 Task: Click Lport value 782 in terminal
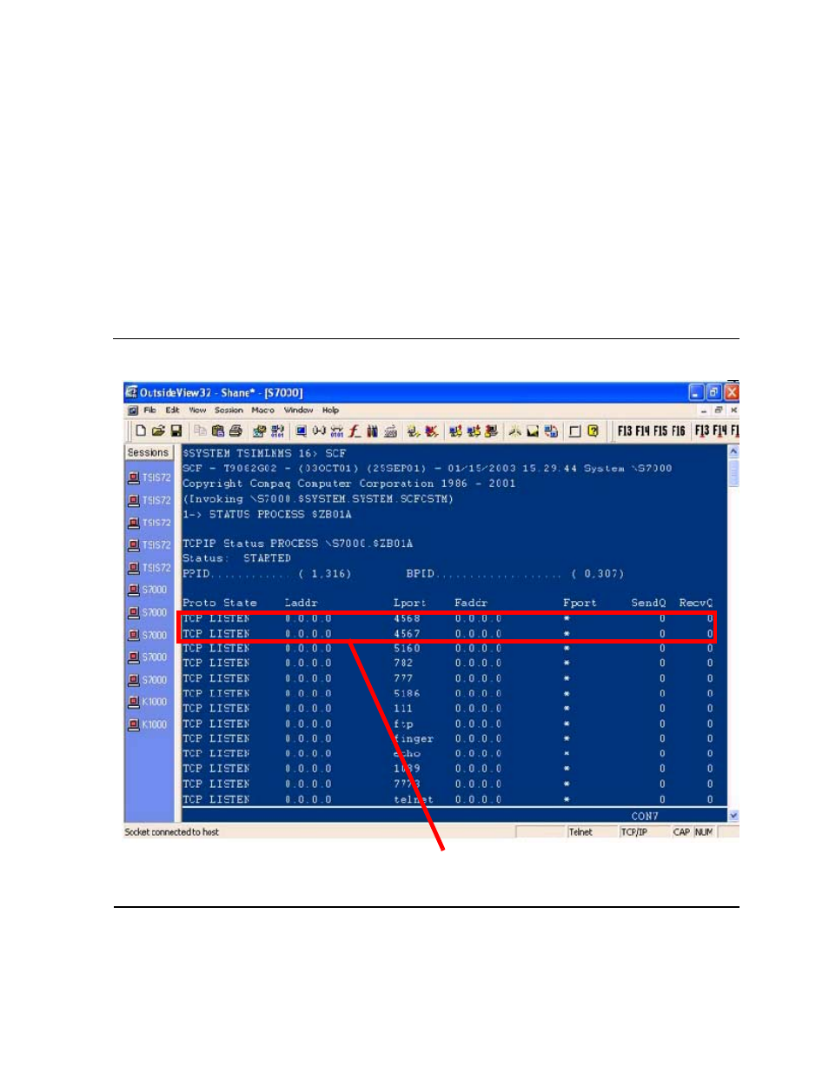coord(403,664)
